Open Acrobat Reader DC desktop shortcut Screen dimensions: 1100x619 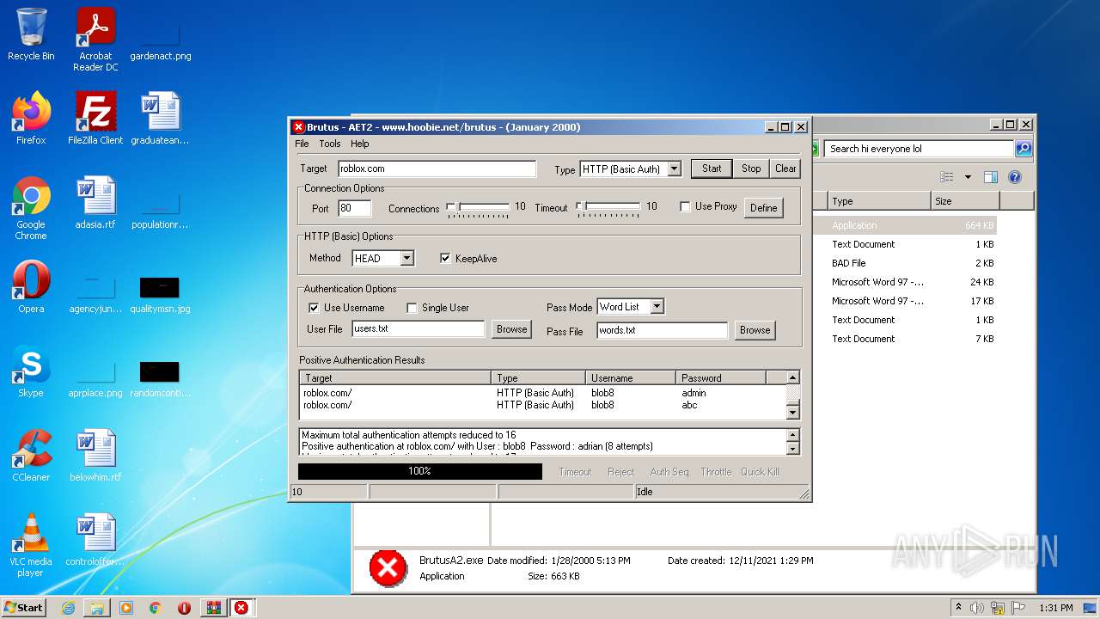95,40
